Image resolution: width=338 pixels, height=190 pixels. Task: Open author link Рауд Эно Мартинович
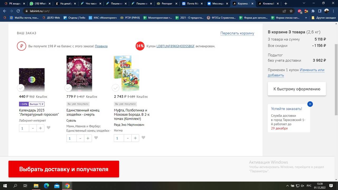tap(129, 125)
